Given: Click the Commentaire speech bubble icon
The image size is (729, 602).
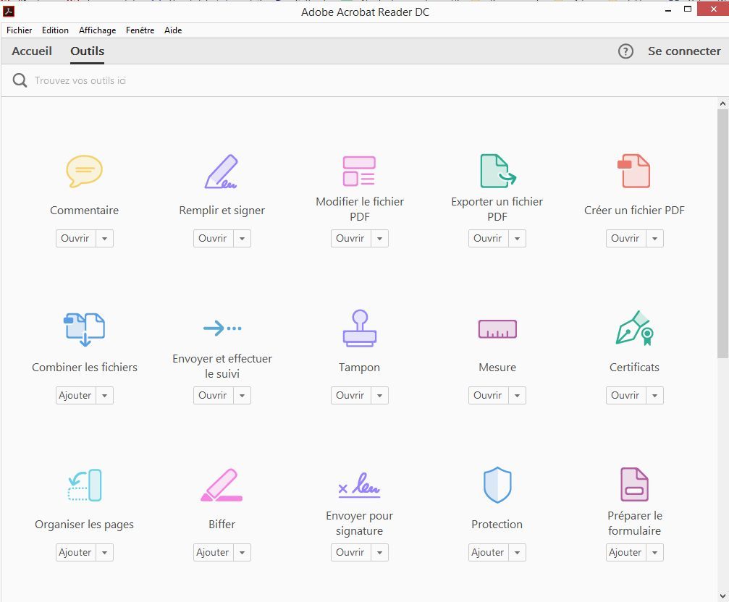Looking at the screenshot, I should tap(84, 171).
